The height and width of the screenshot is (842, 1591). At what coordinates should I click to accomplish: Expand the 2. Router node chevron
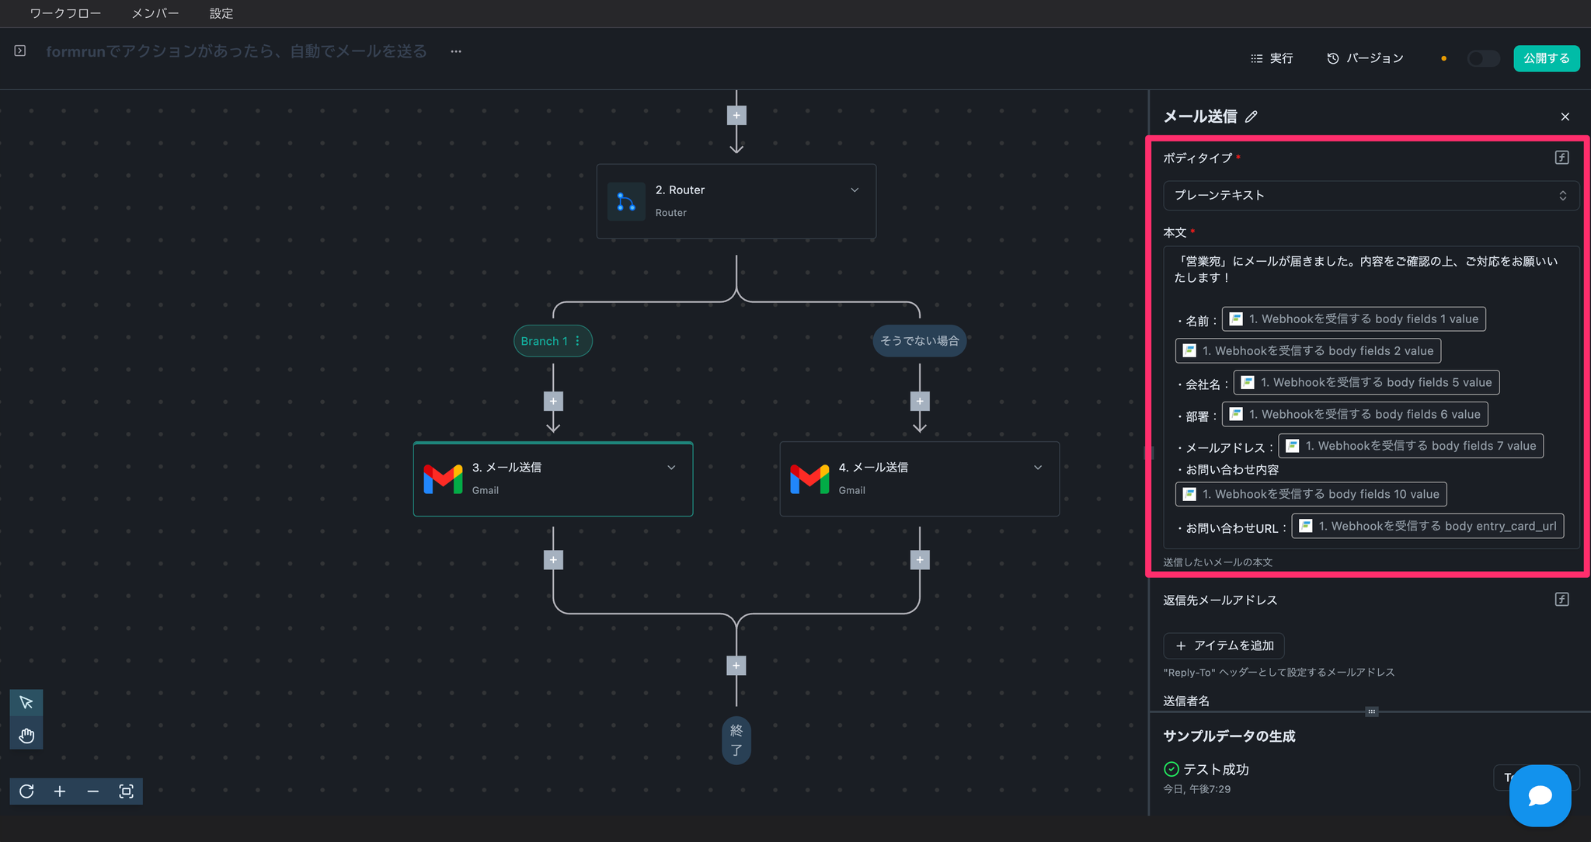[x=855, y=190]
